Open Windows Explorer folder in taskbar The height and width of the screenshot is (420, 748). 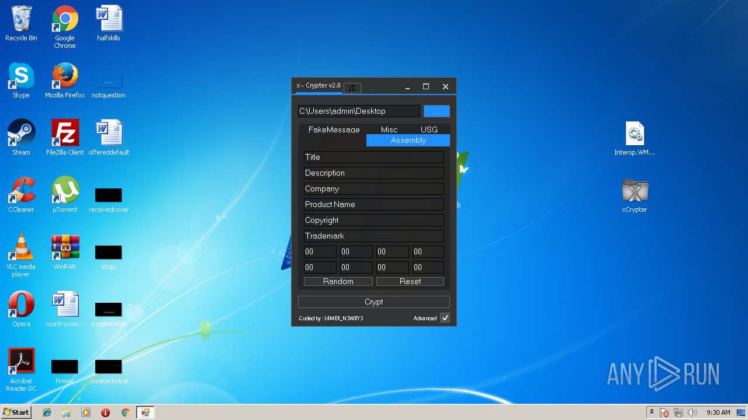(x=66, y=412)
